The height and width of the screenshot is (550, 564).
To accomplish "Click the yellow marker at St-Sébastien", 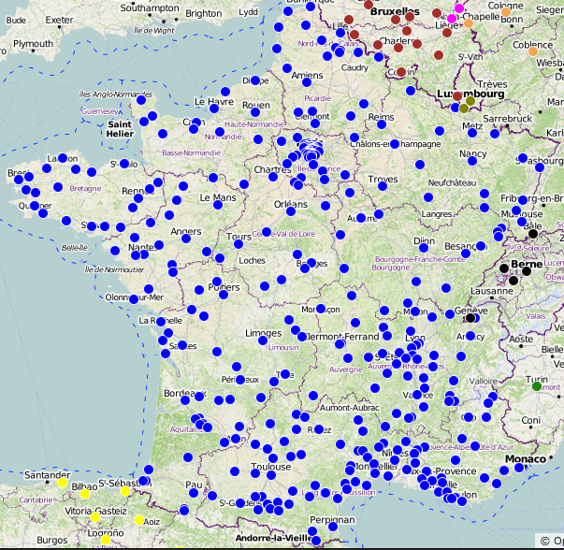I will click(125, 491).
